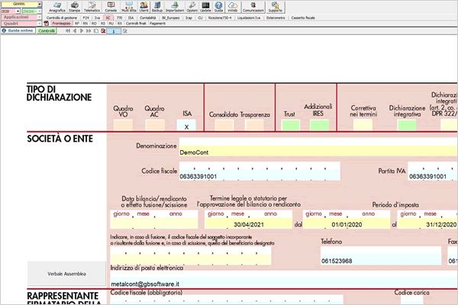Screen dimensions: 458x305
Task: Open the Contabilità tab
Action: tap(148, 18)
